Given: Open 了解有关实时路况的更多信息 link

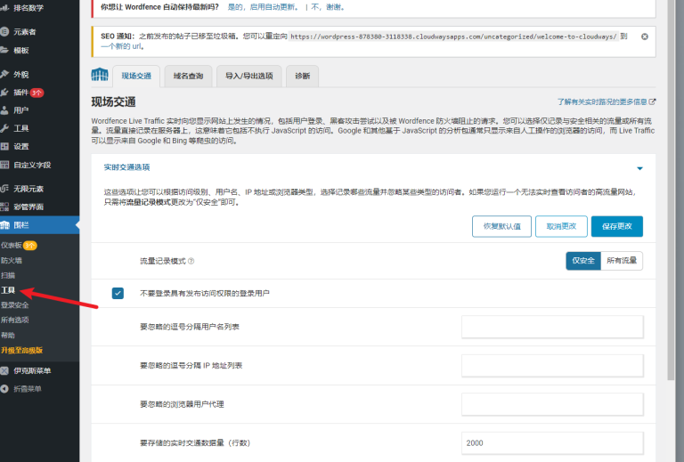Looking at the screenshot, I should pos(602,101).
